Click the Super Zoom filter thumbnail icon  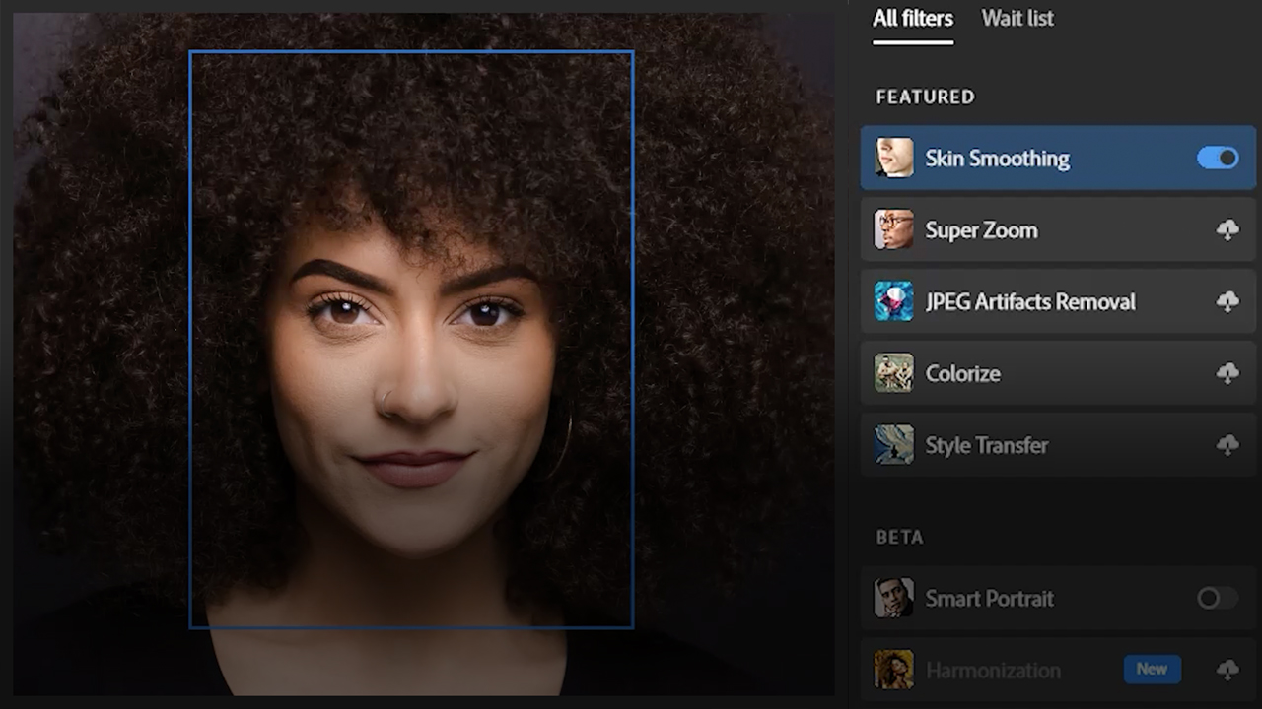[892, 229]
